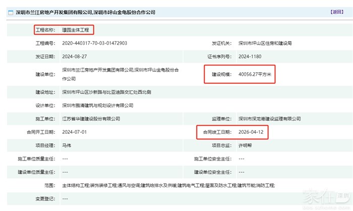Click the design firm 深圳市瀚清建筑与规划设计有限公司
Viewport: 353px width, 211px height.
pyautogui.click(x=97, y=105)
